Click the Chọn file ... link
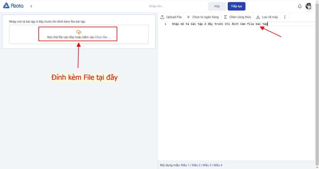The image size is (319, 169). (x=102, y=37)
